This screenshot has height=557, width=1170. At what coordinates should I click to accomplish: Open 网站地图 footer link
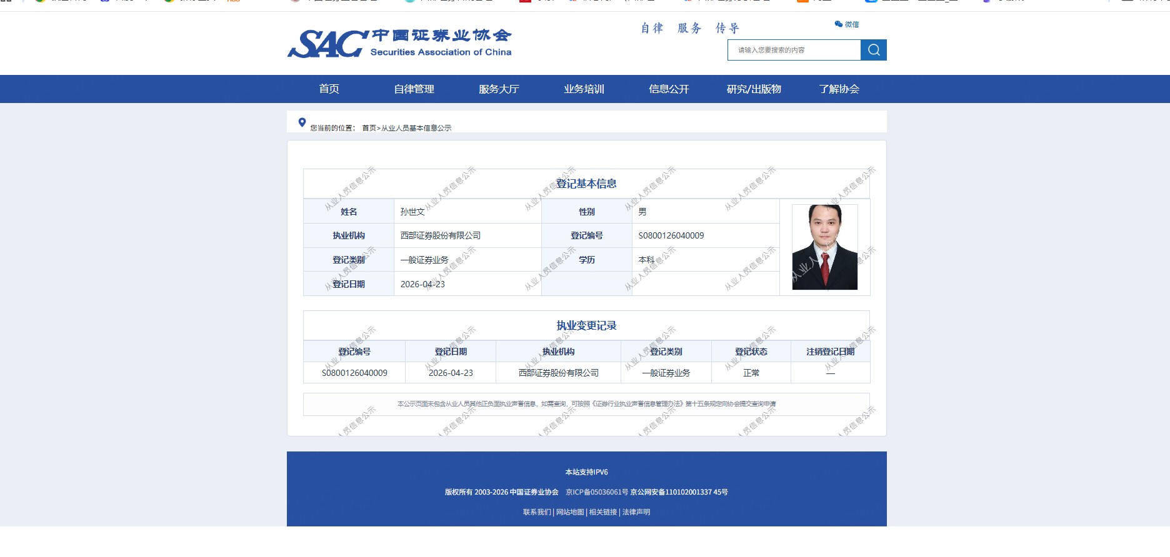(570, 512)
